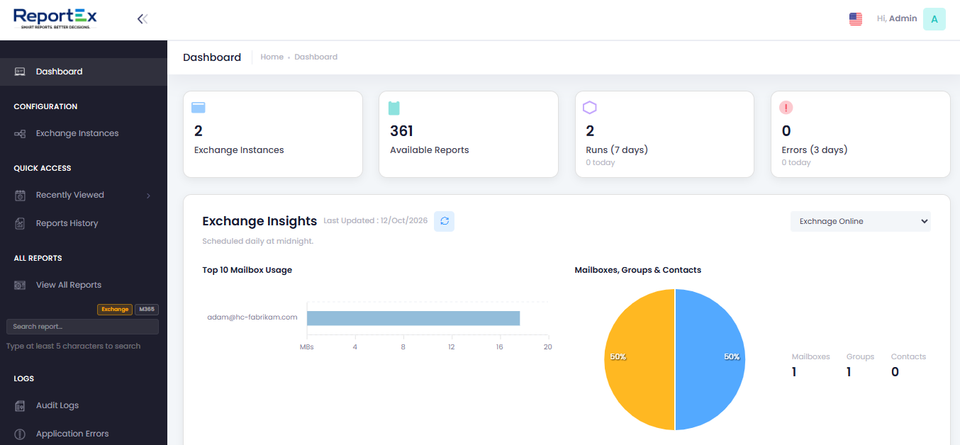Click the Hi, Admin greeting
This screenshot has height=445, width=960.
point(897,19)
